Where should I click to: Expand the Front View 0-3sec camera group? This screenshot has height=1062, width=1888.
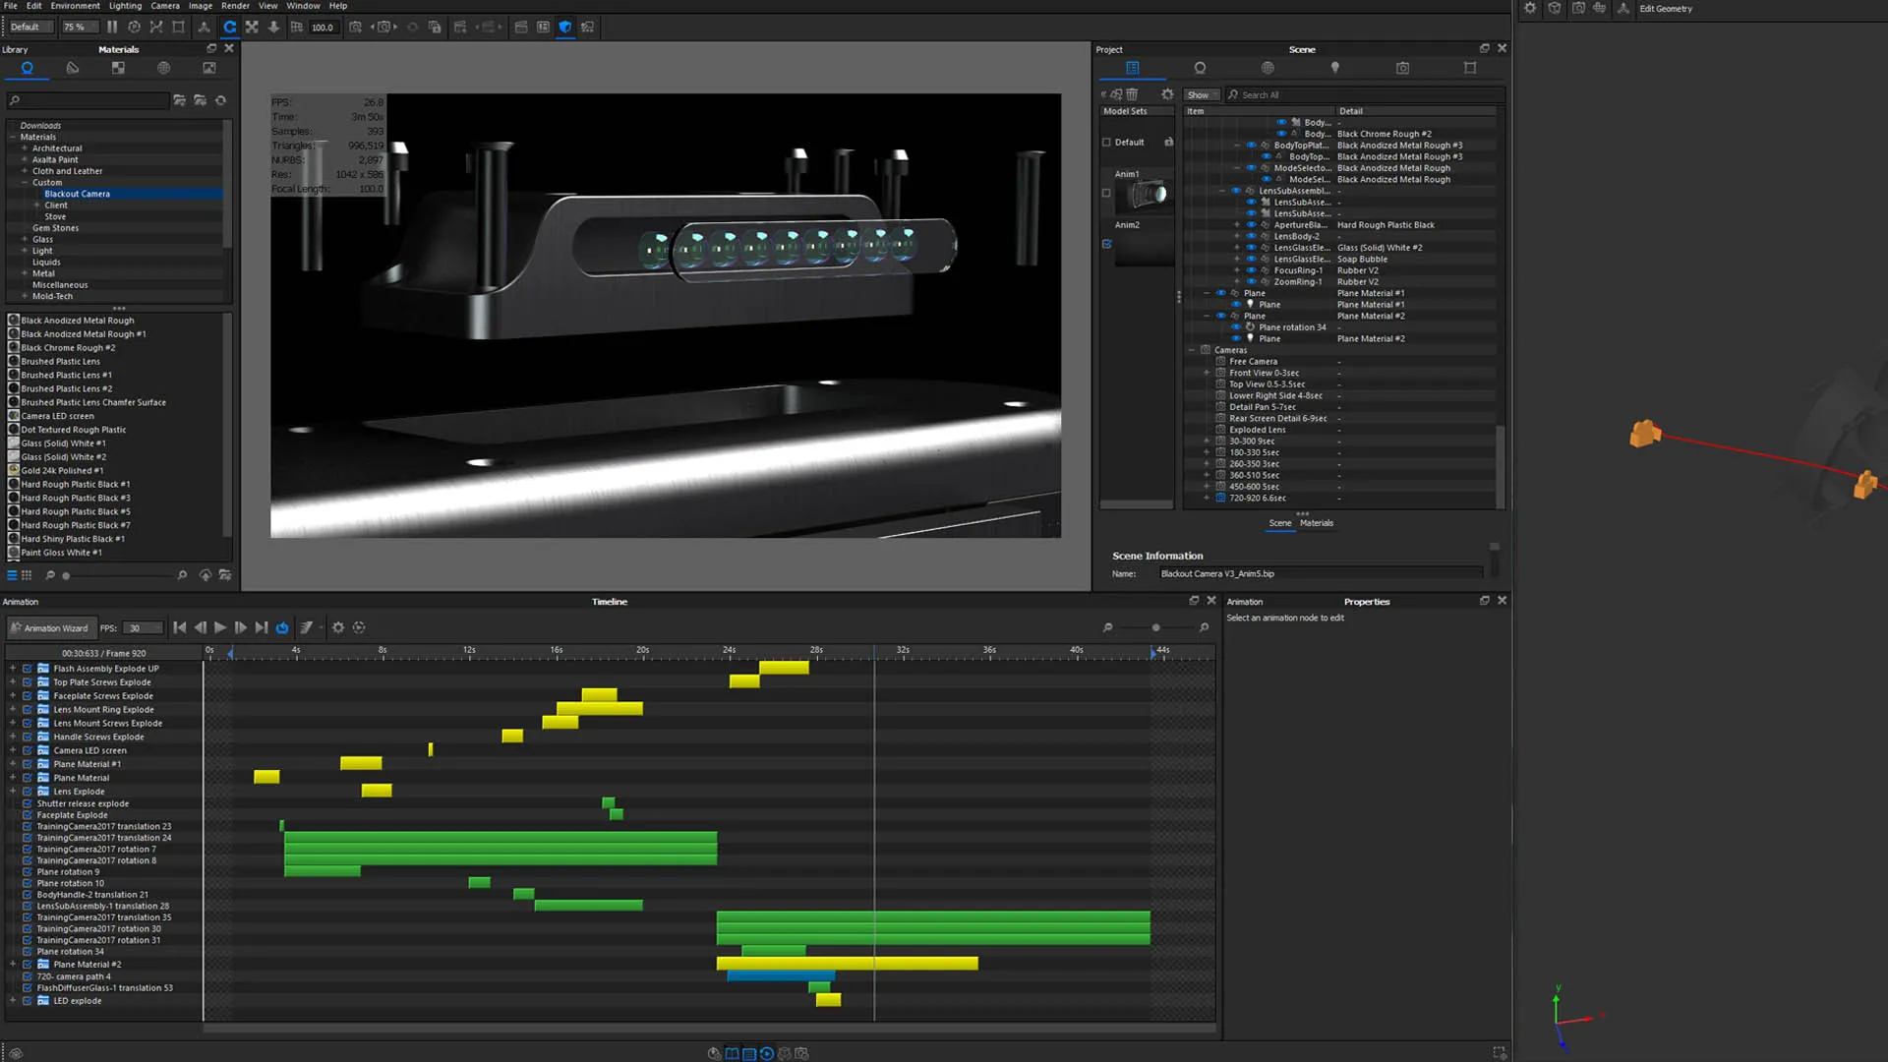tap(1207, 373)
